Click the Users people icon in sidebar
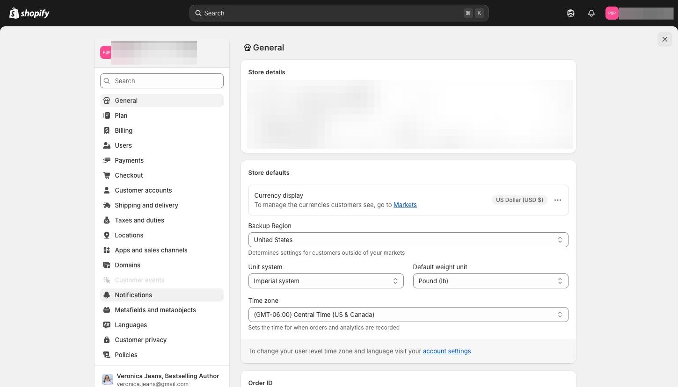Image resolution: width=678 pixels, height=387 pixels. pos(107,145)
